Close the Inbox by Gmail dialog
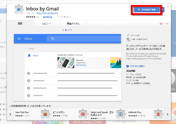176x124 pixels. pos(168,7)
